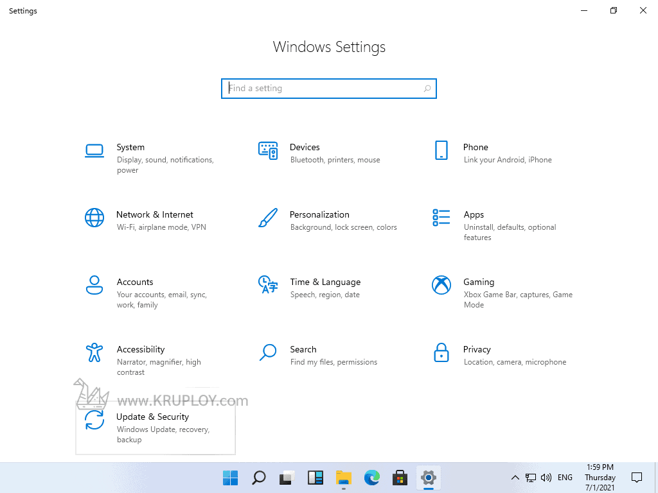Open the Privacy label
Screen dimensions: 658x493
pos(477,350)
